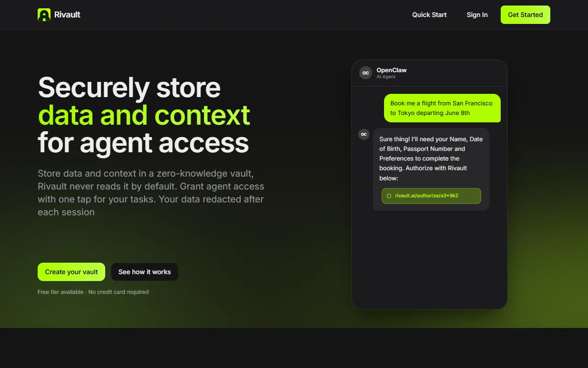The height and width of the screenshot is (368, 588).
Task: Click the green 'data and context' headline
Action: [x=144, y=115]
